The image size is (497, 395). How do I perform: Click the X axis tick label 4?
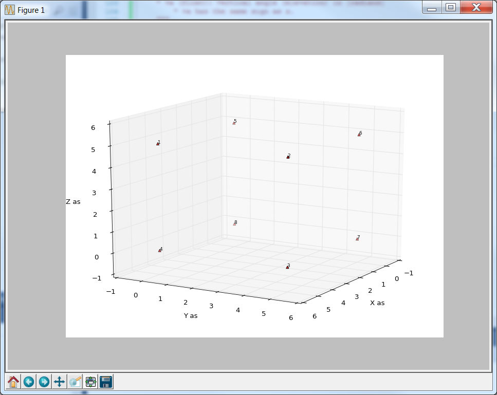343,303
